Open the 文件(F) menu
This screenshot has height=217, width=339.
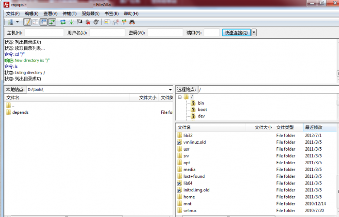[13, 14]
